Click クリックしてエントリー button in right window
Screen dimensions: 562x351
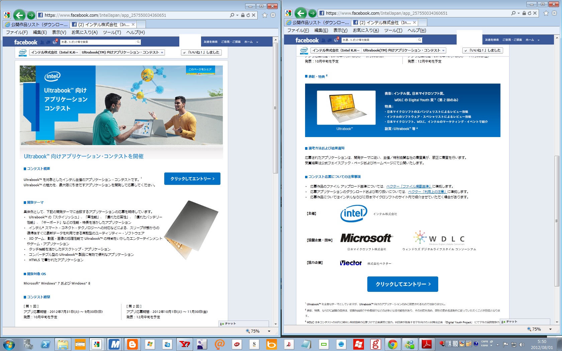pos(403,284)
